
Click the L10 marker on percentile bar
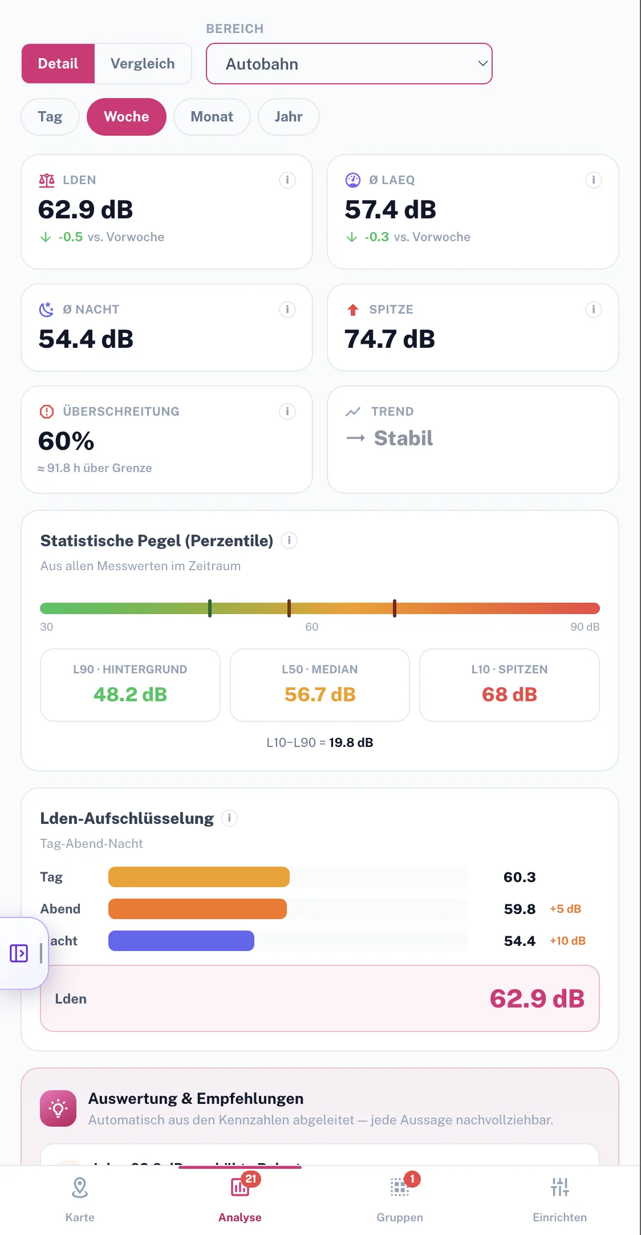(395, 608)
